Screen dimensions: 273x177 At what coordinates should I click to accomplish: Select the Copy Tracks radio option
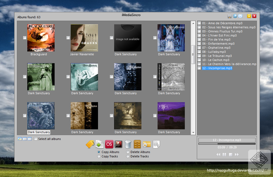tap(99, 156)
